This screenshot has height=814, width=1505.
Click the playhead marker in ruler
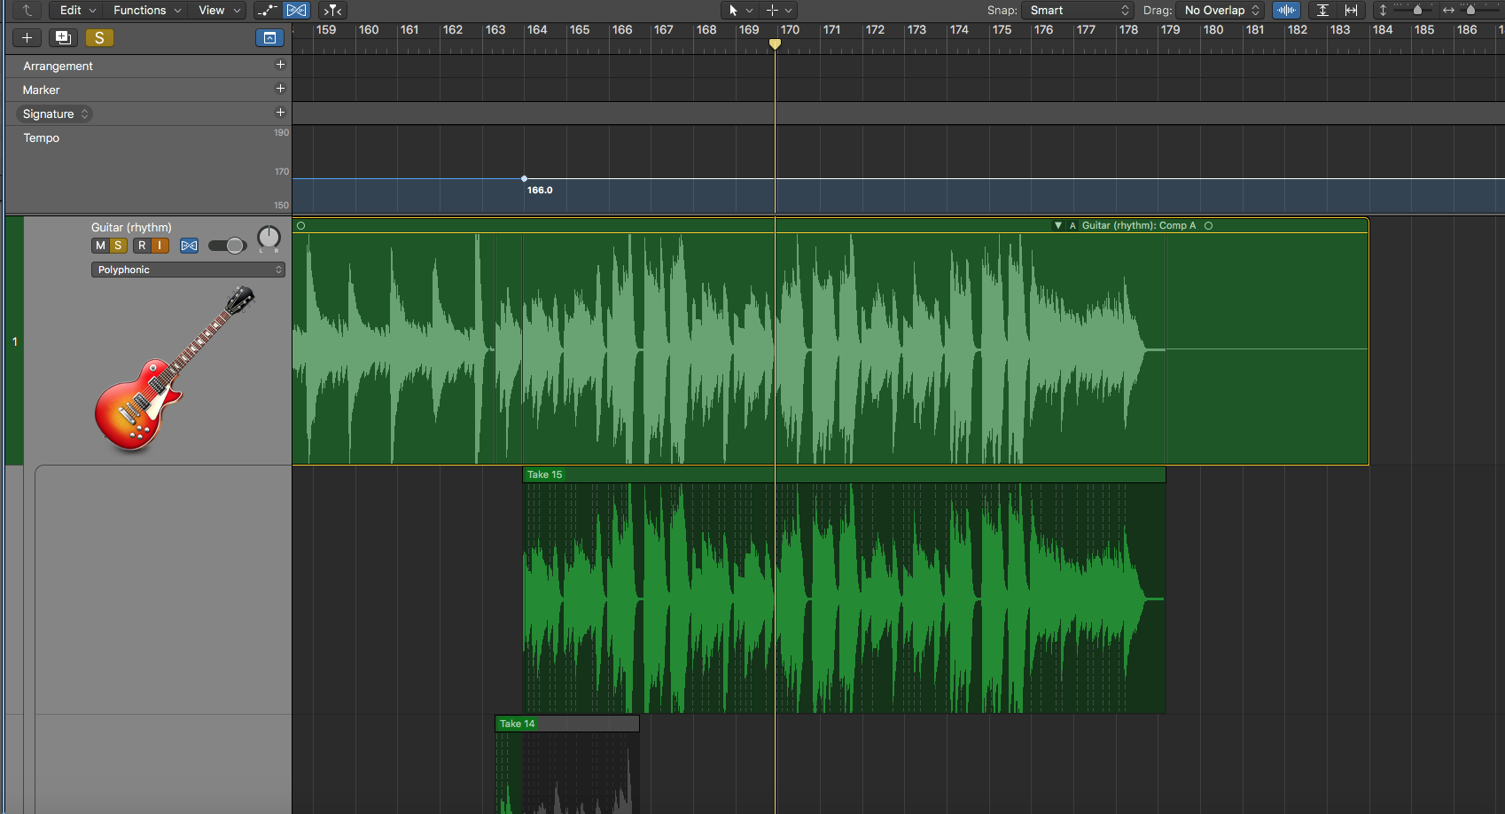click(x=775, y=43)
